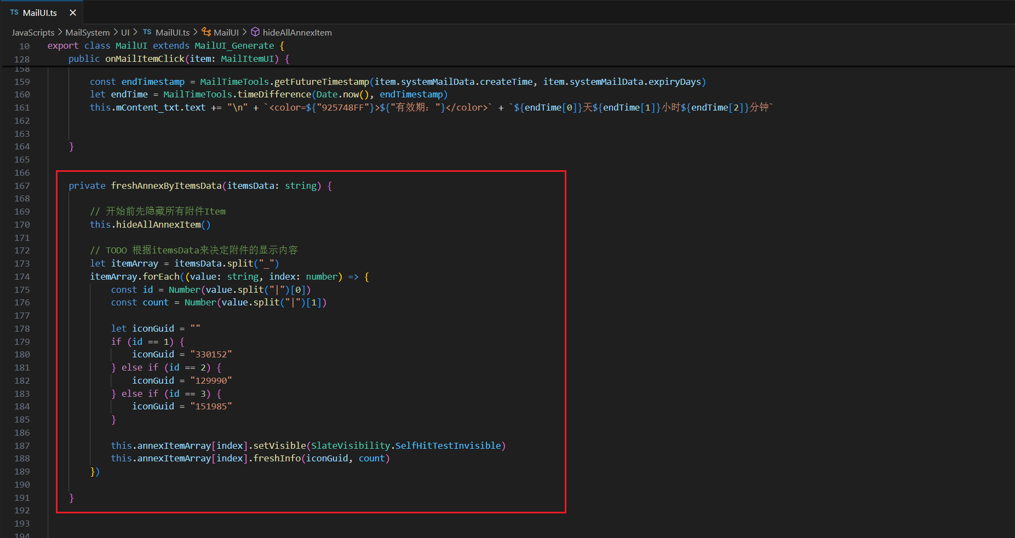
Task: Click 'getFutureTimestamp' on line 159
Action: click(x=322, y=82)
